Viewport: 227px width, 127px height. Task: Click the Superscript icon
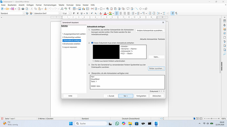coord(92,13)
